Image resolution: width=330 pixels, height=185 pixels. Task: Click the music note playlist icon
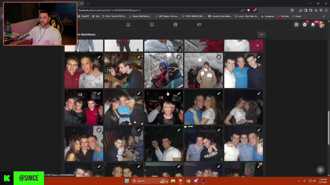[300, 10]
